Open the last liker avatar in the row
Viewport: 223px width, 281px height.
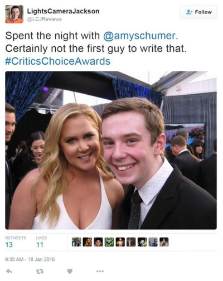click(164, 242)
